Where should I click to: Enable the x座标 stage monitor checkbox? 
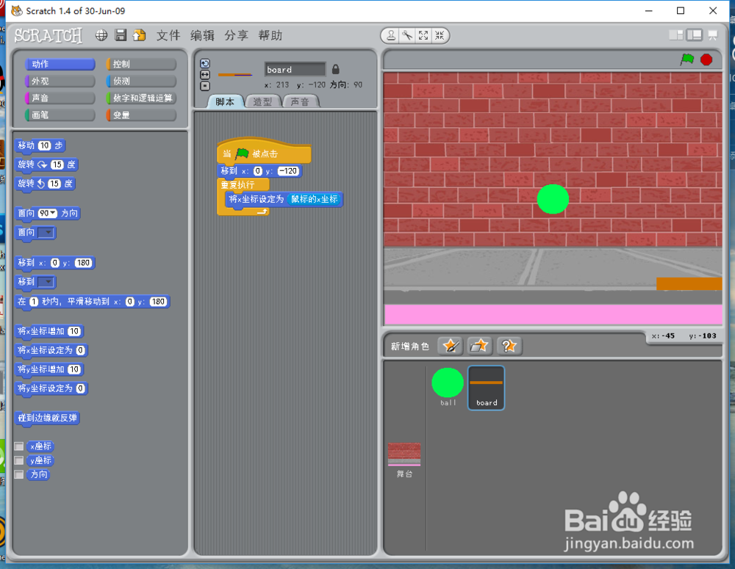click(19, 446)
